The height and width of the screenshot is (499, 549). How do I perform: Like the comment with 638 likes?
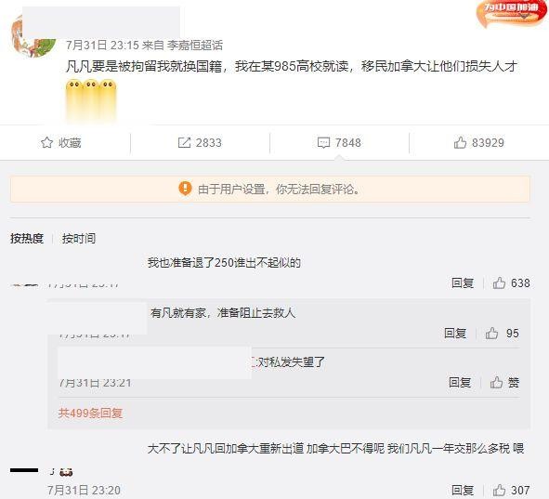(499, 282)
